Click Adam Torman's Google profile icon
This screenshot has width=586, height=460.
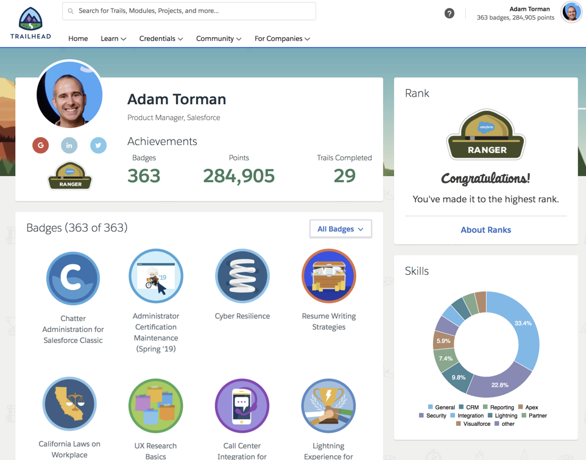[x=40, y=145]
